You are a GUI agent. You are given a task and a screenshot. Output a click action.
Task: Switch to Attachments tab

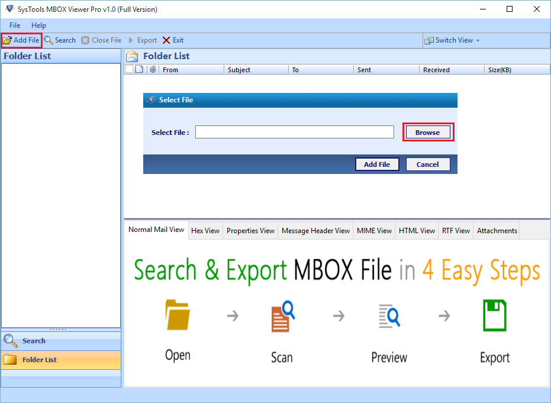[x=497, y=231]
